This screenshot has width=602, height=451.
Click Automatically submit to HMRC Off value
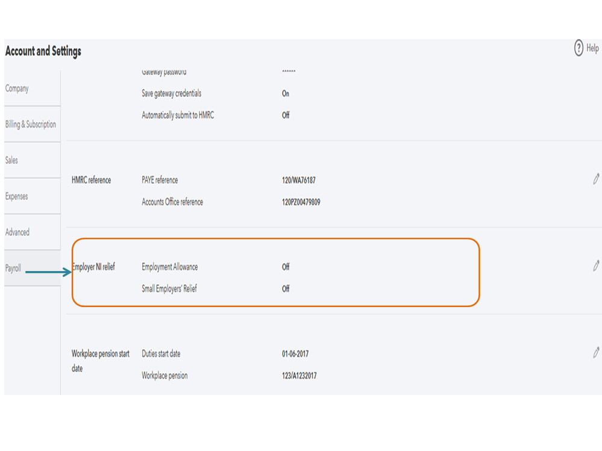(x=286, y=115)
